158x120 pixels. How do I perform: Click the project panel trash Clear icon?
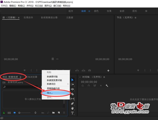click(64, 113)
